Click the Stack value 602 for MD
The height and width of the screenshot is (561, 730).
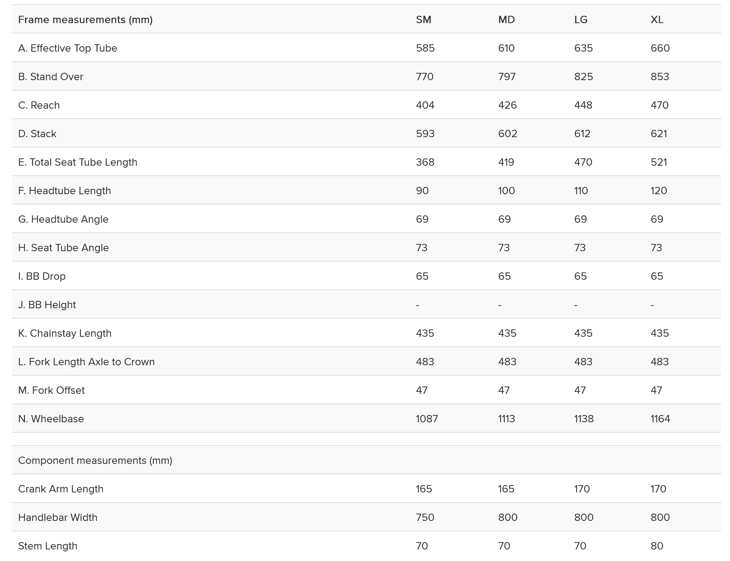tap(507, 134)
